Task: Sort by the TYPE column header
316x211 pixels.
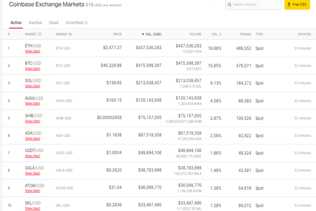Action: [259, 34]
